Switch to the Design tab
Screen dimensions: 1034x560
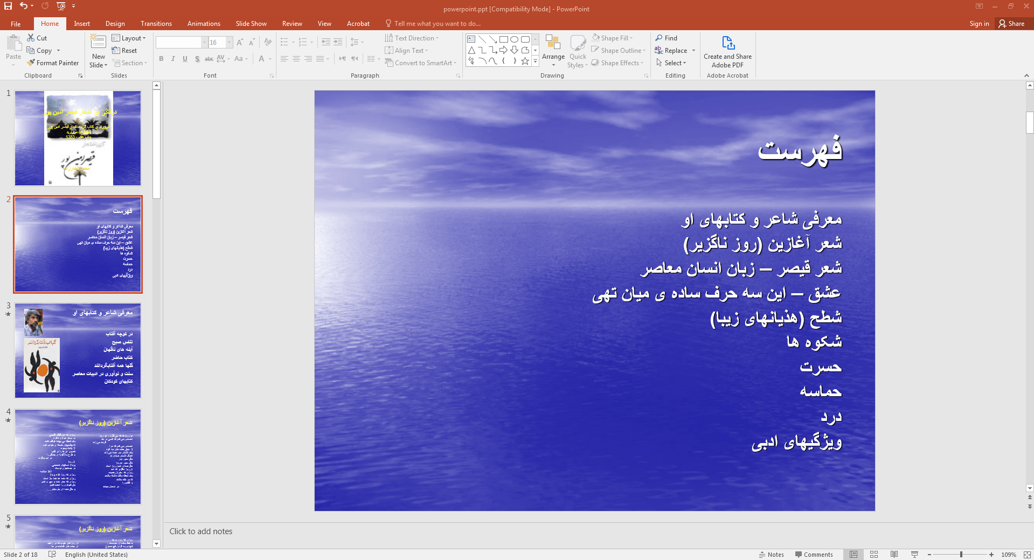click(115, 24)
